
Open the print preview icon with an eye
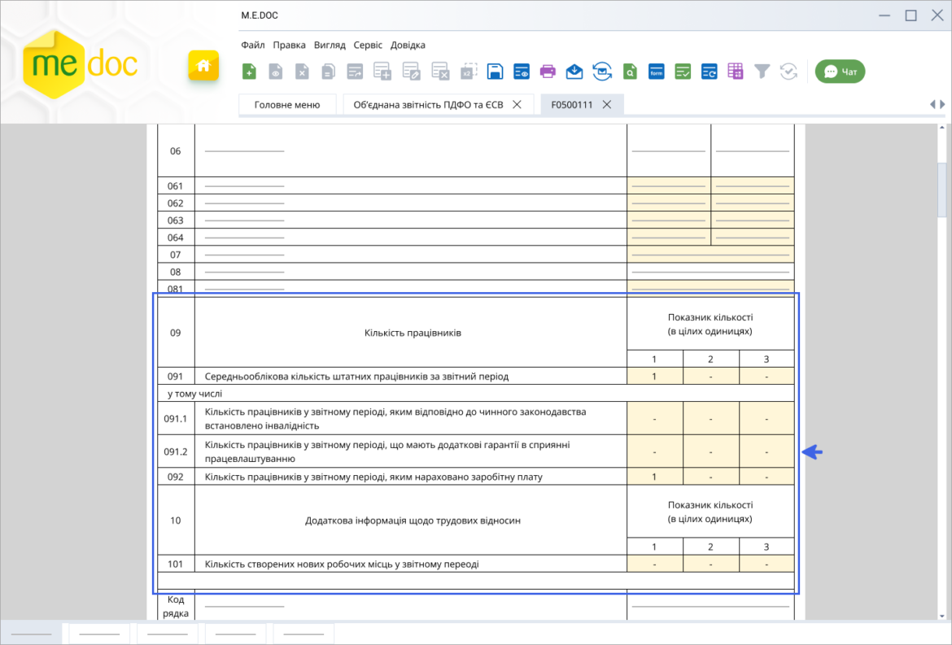coord(522,72)
